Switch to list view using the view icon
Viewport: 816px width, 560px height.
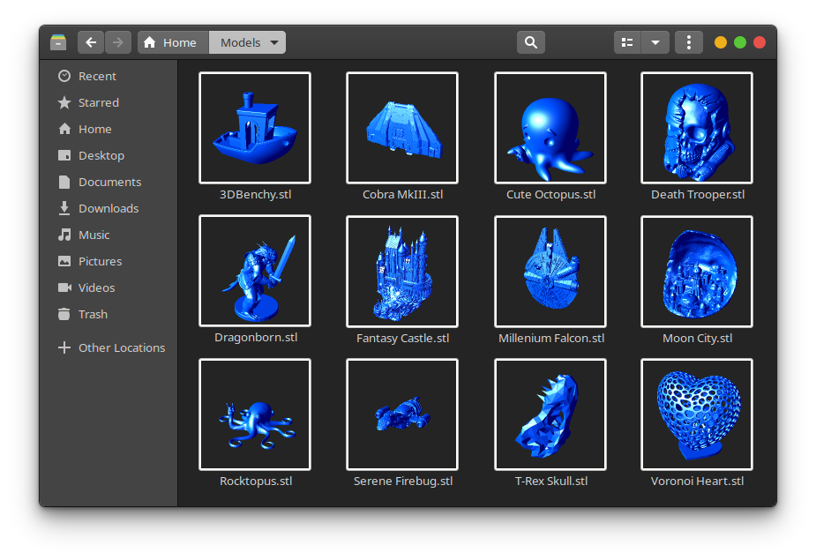[626, 41]
